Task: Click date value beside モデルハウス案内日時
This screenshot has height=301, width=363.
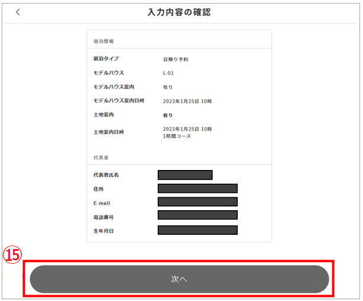Action: (187, 102)
